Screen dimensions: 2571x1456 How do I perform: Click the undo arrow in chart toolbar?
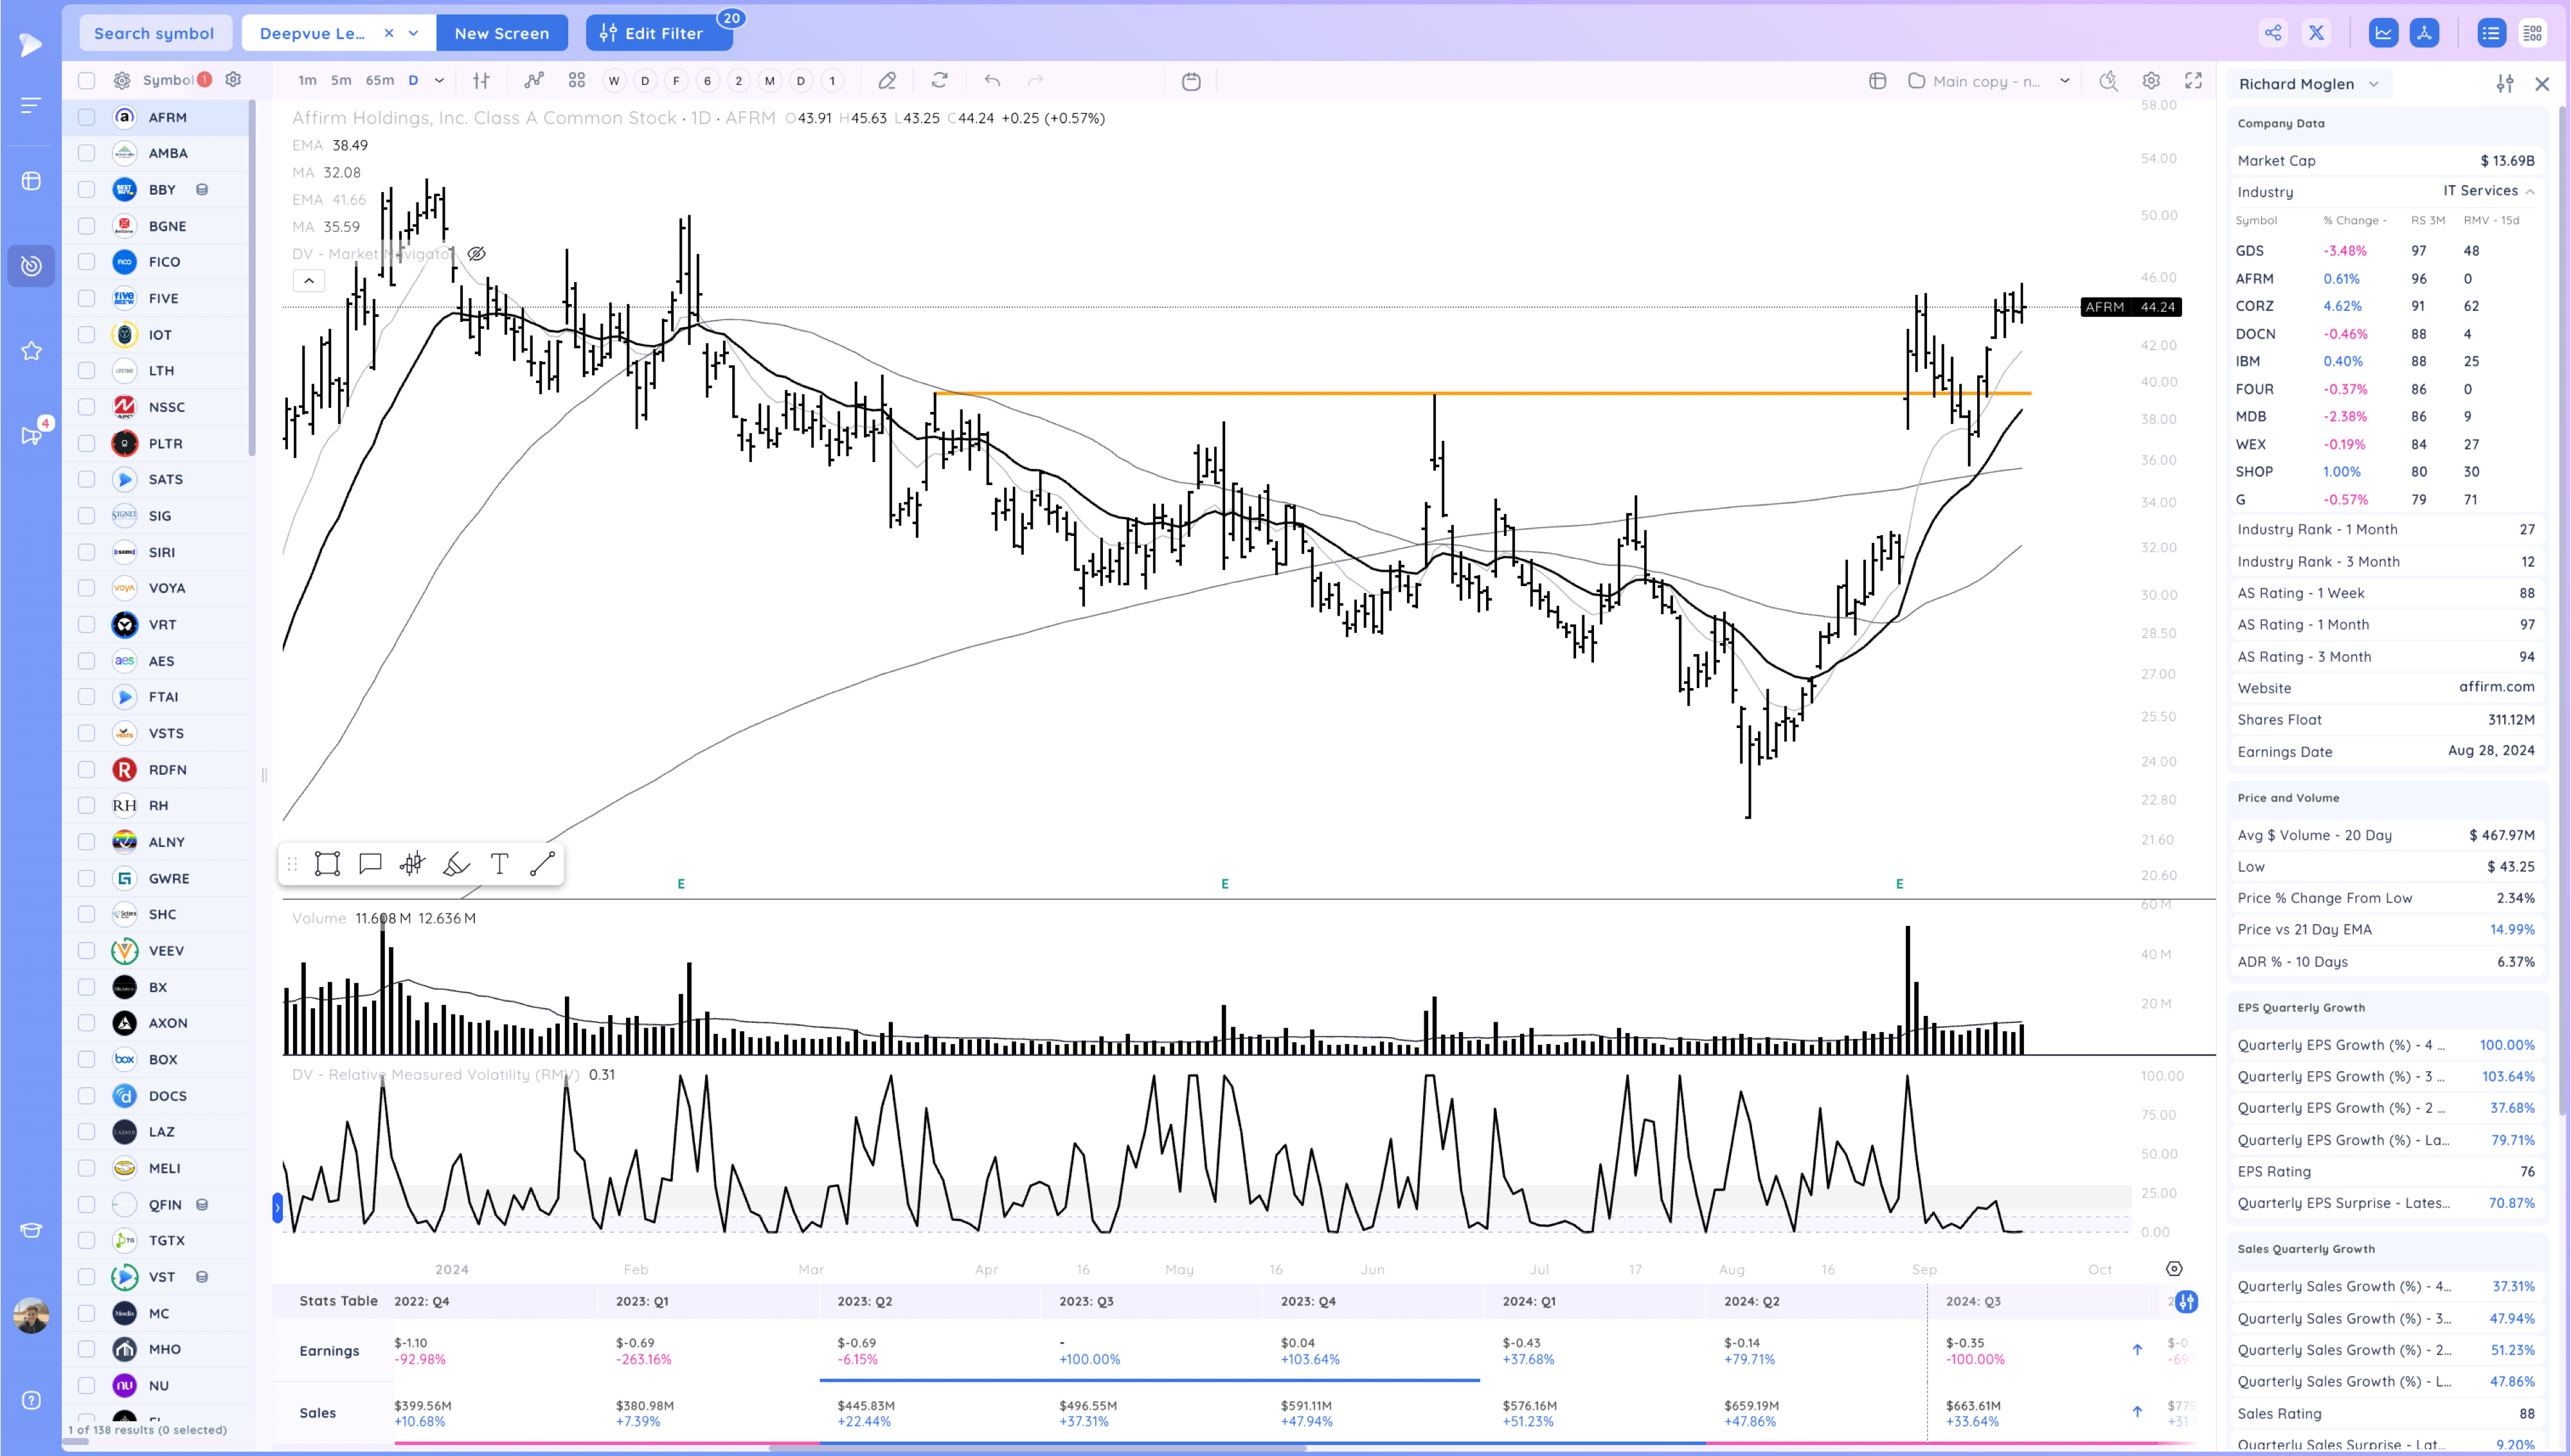click(991, 81)
